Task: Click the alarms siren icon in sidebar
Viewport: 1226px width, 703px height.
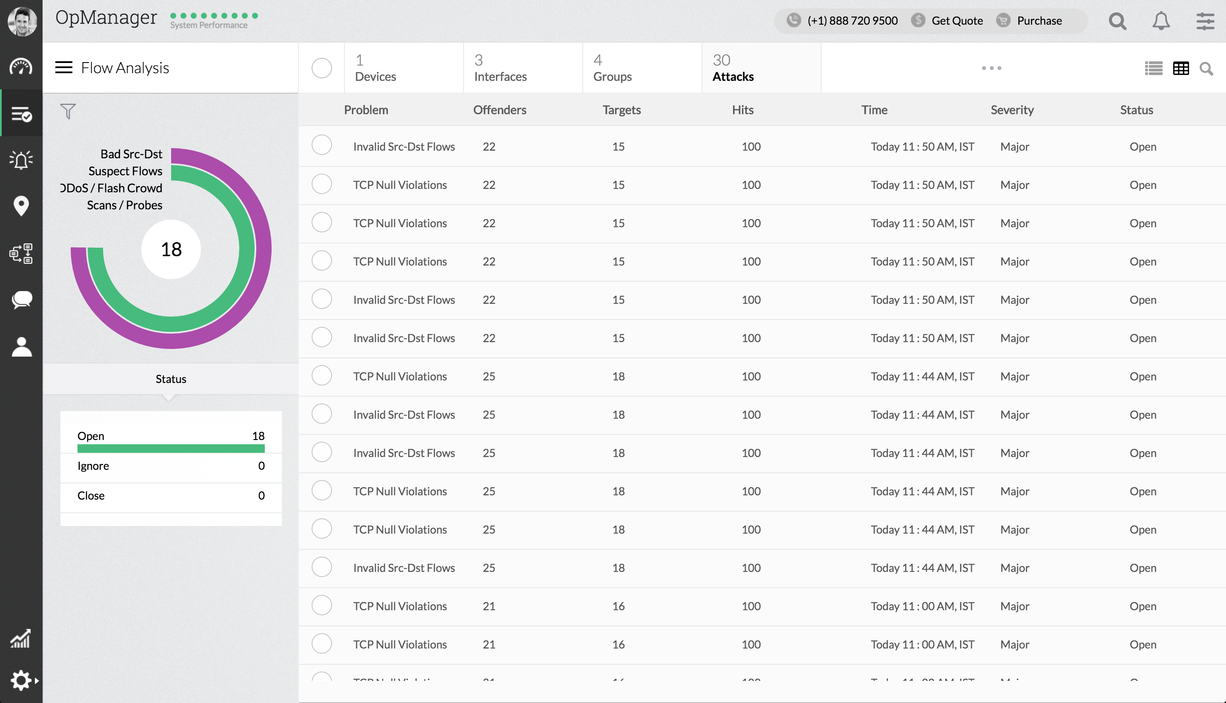Action: (21, 160)
